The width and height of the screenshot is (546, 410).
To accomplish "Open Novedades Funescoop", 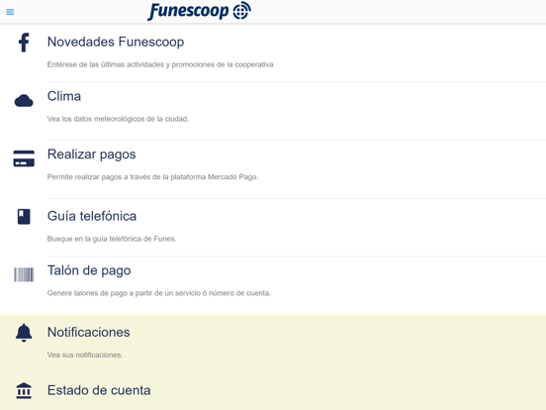I will click(116, 42).
